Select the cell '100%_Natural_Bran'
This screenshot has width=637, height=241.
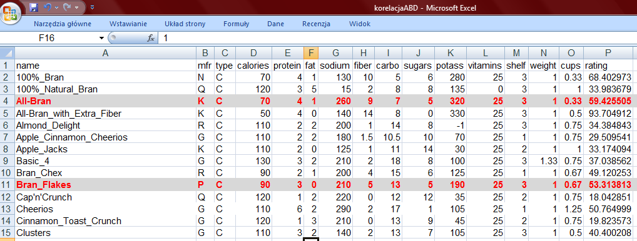click(x=105, y=89)
